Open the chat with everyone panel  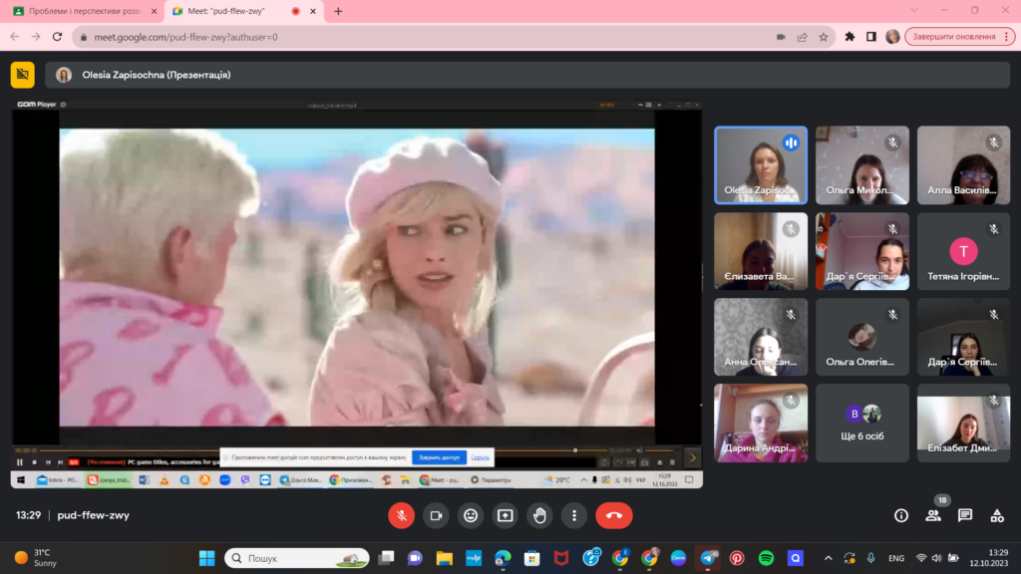(965, 515)
